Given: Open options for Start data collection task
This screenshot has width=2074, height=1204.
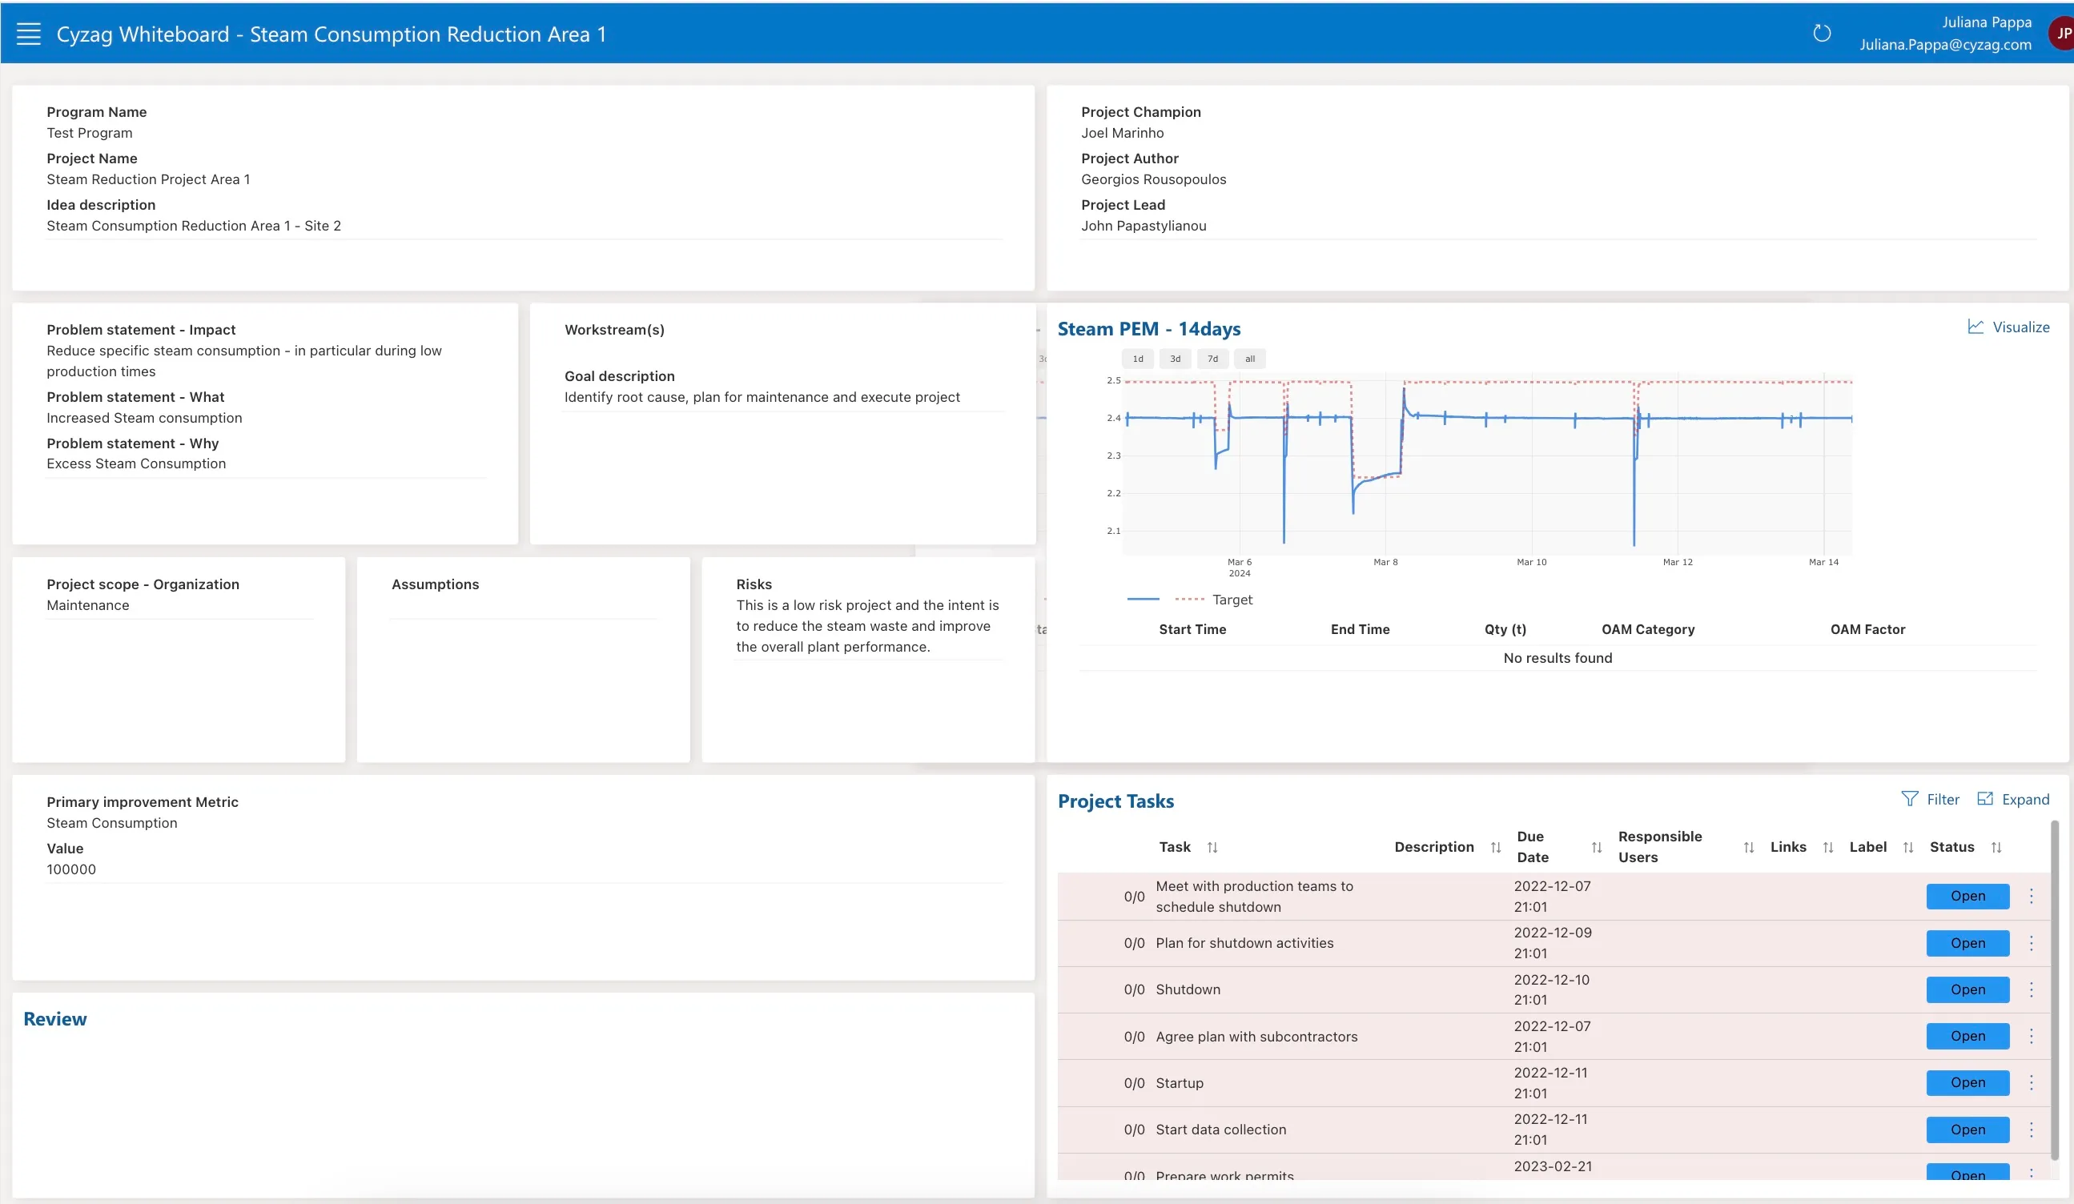Looking at the screenshot, I should pos(2032,1130).
